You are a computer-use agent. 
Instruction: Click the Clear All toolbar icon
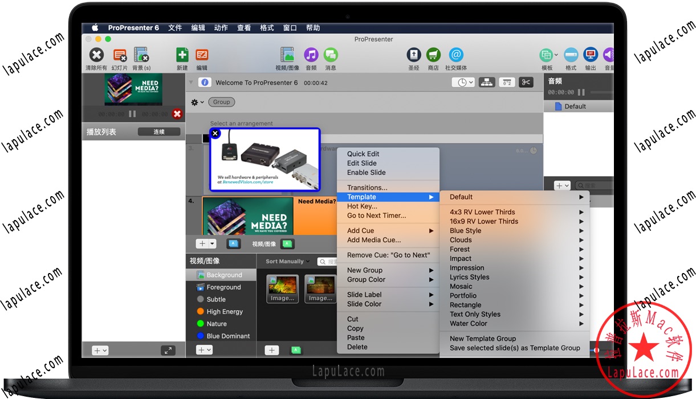click(x=96, y=55)
